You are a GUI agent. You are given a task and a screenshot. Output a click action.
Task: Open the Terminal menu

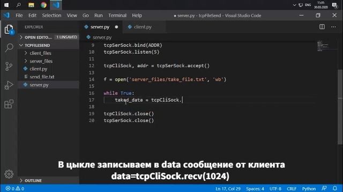(x=117, y=15)
